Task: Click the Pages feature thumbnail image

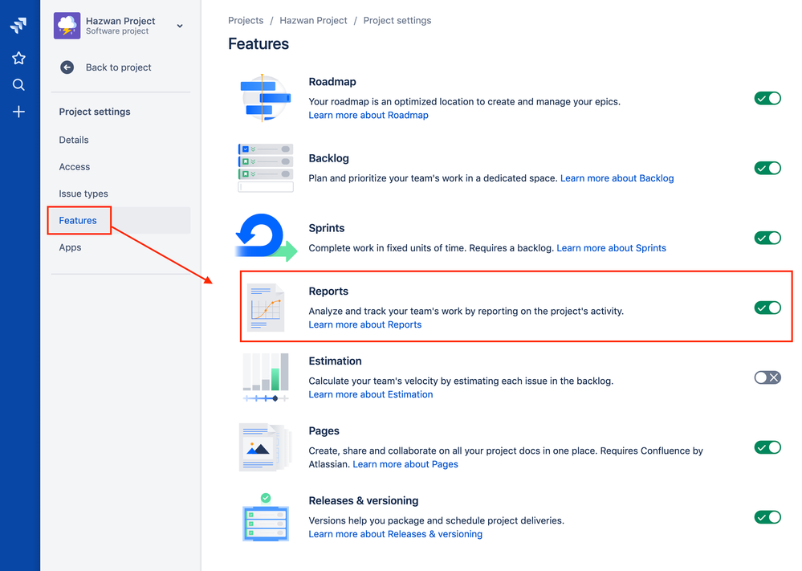Action: tap(266, 447)
